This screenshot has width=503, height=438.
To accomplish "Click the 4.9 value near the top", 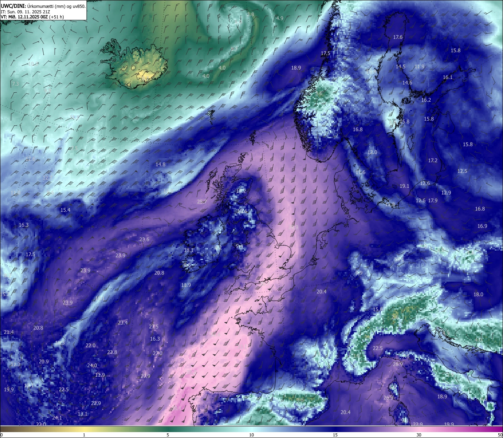I will 279,18.
